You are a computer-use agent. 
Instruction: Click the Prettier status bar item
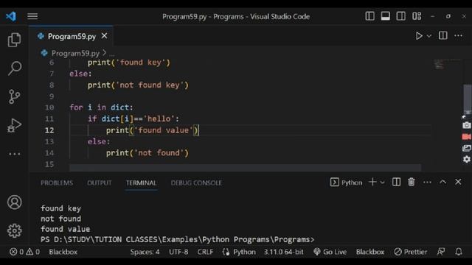[x=411, y=252]
